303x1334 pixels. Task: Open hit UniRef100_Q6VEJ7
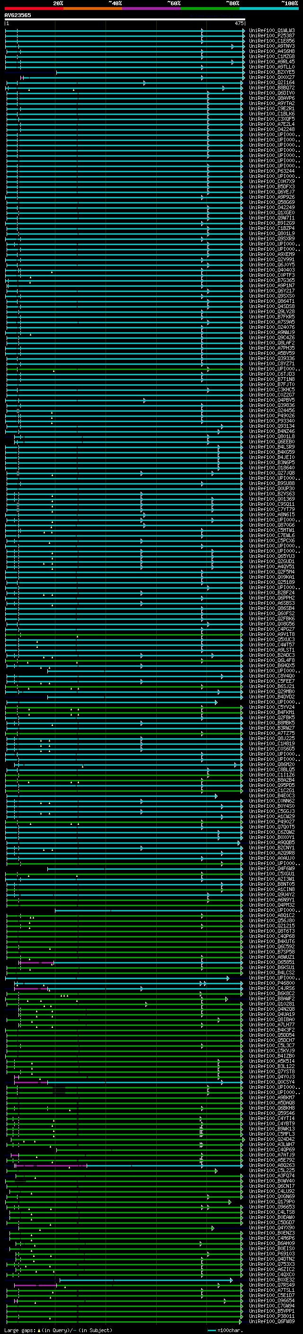(x=272, y=192)
